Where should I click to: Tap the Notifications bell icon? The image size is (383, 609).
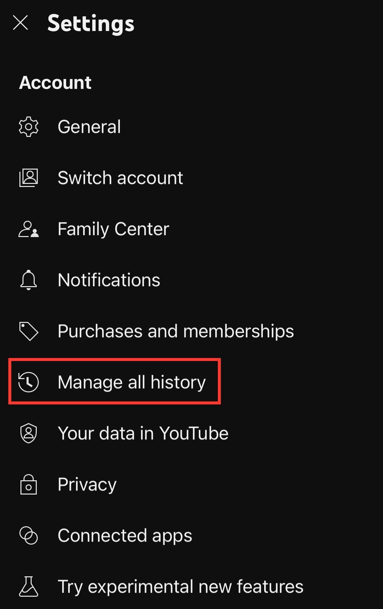29,280
